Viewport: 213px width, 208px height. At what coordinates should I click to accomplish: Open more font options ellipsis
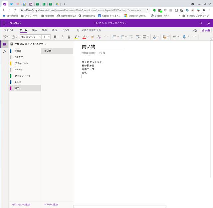106,37
